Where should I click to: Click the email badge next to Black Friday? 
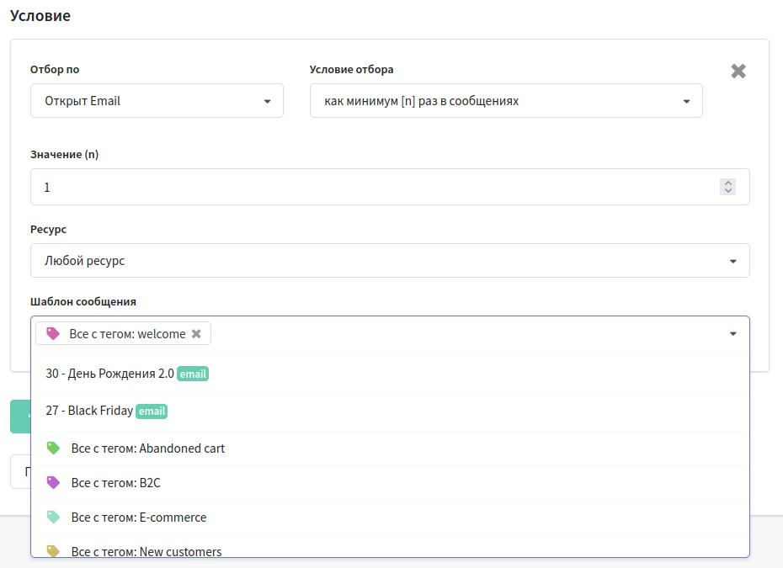(152, 411)
